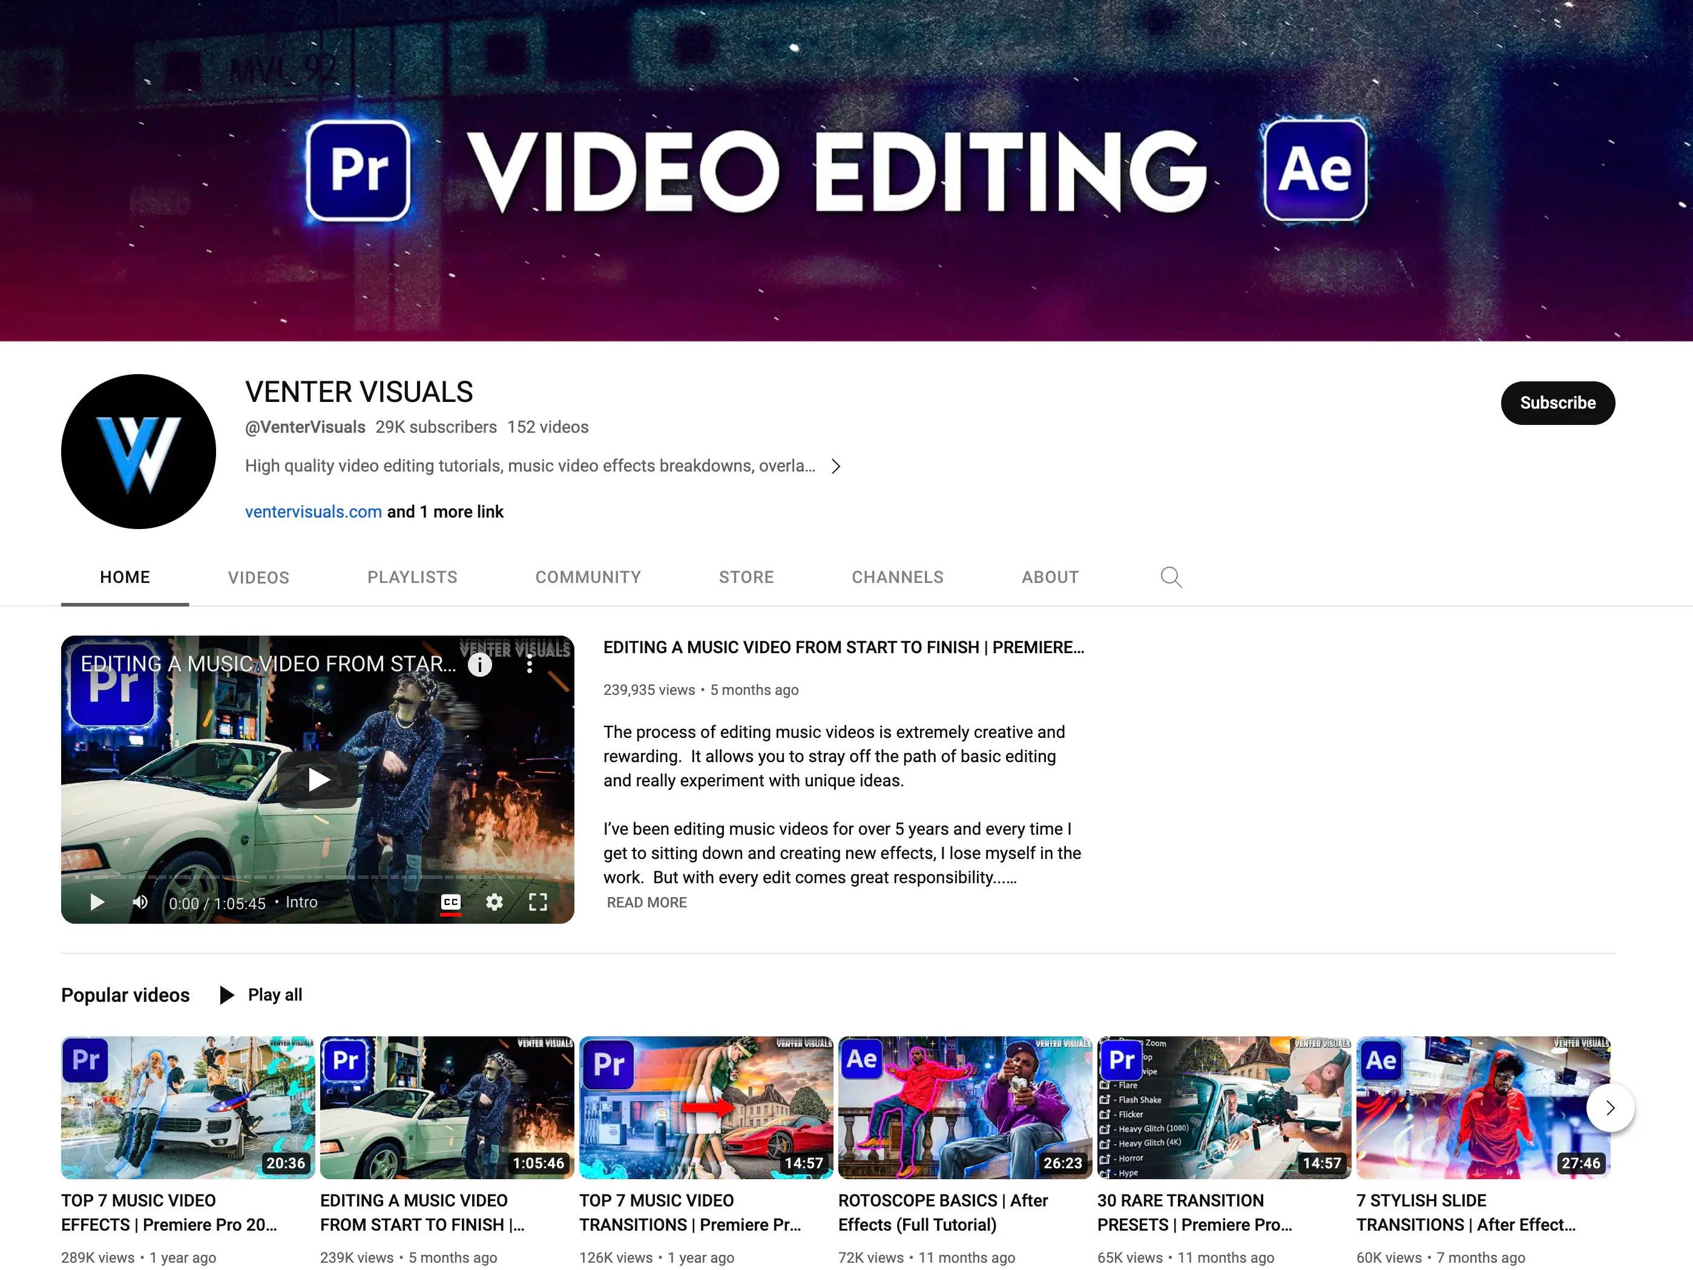The image size is (1693, 1270).
Task: Click the video title overlay in player
Action: click(x=269, y=663)
